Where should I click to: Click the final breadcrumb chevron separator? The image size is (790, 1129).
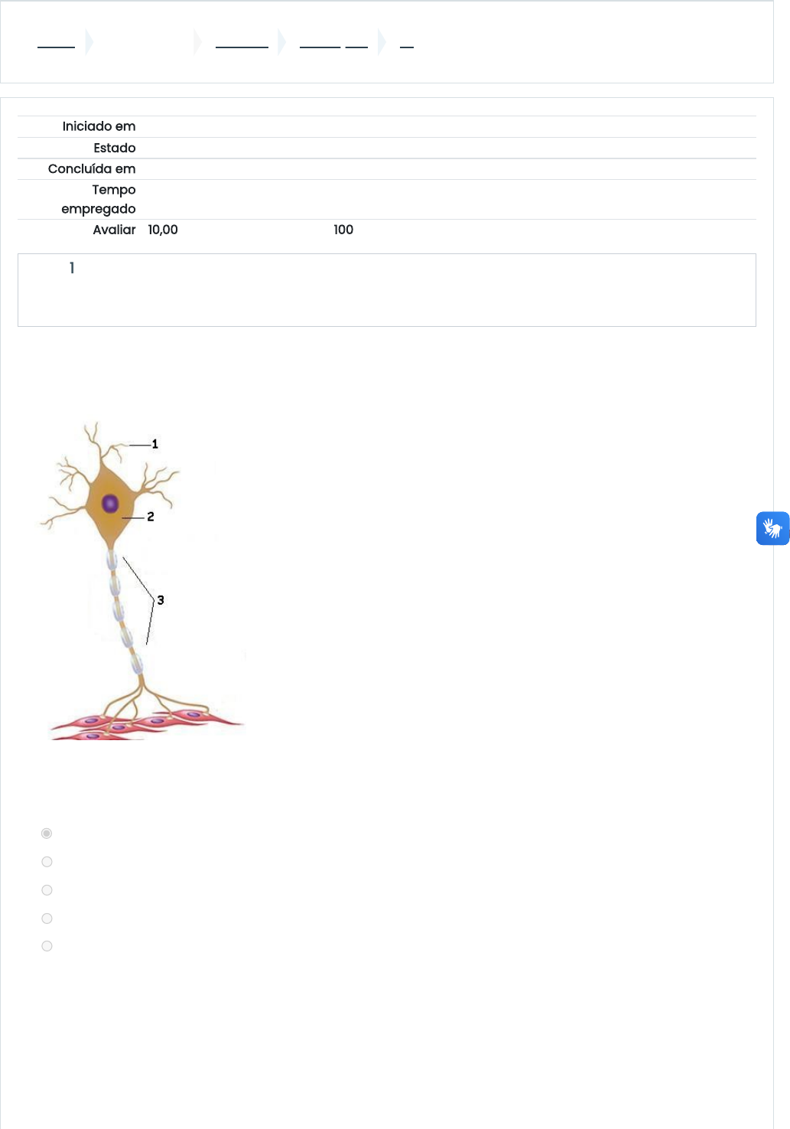(x=382, y=42)
